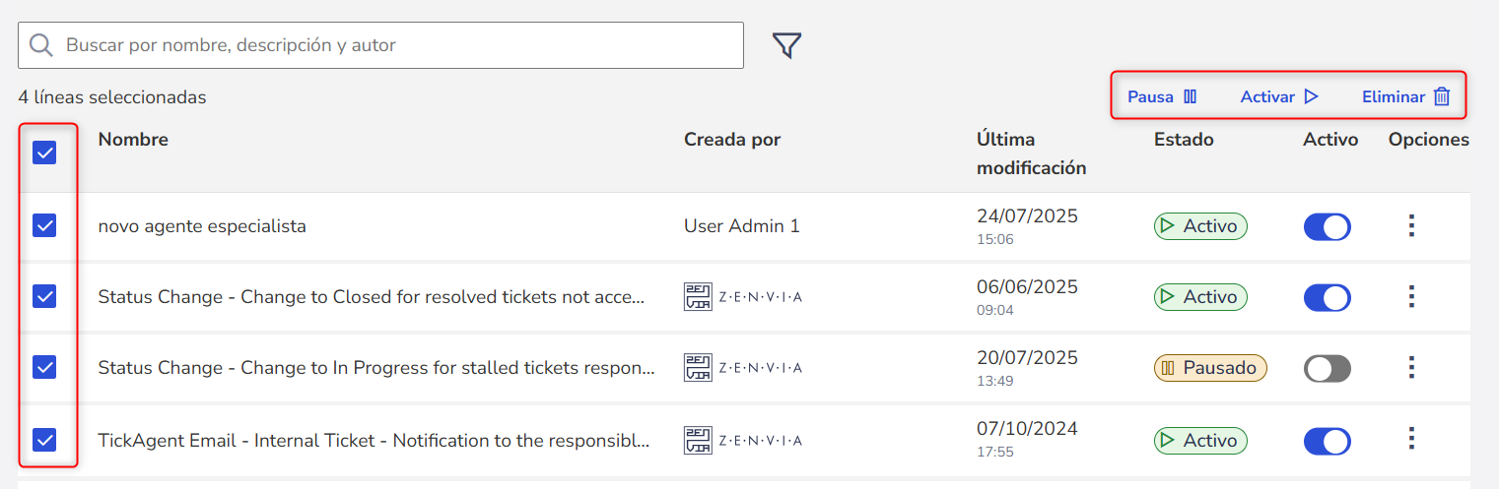
Task: Sort by Última modificación column header
Action: pos(1031,153)
